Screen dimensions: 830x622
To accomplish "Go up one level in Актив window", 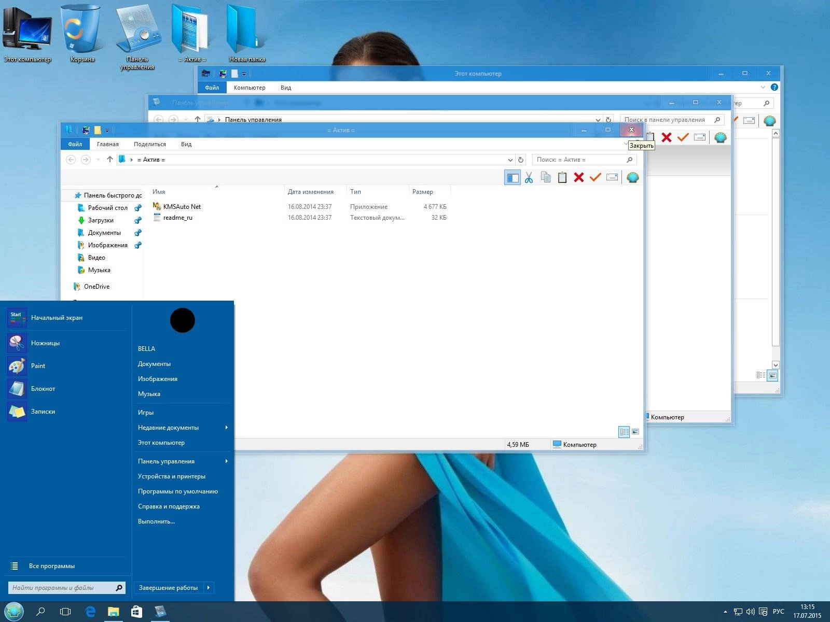I will 109,160.
